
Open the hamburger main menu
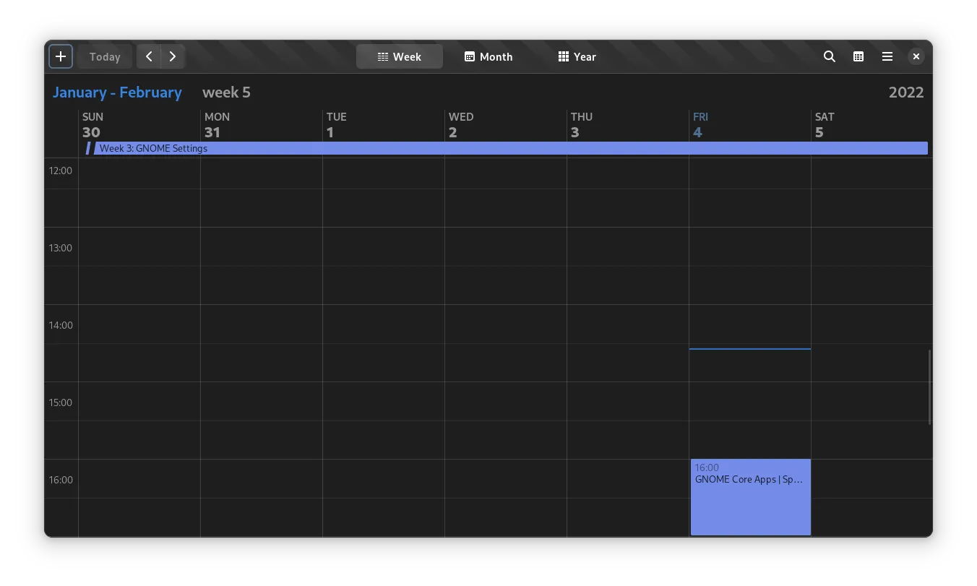point(887,56)
